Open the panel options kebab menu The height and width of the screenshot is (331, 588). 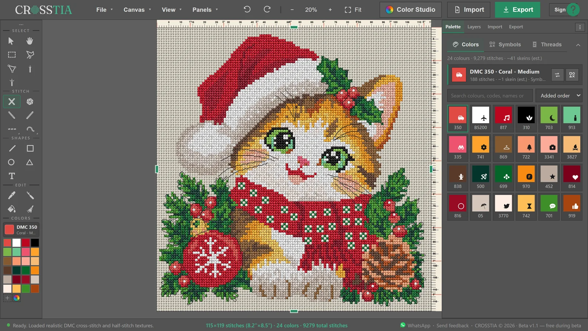click(x=580, y=27)
